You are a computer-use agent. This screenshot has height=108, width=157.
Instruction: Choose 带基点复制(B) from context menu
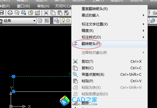point(109,75)
